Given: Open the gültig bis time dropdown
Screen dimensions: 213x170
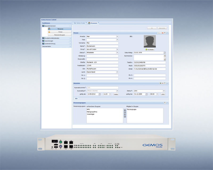Looking at the screenshot, I should pyautogui.click(x=157, y=94).
